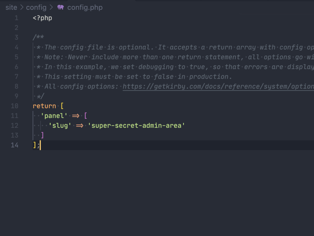Click line number 3 where comment starts
This screenshot has width=314, height=236.
16,38
